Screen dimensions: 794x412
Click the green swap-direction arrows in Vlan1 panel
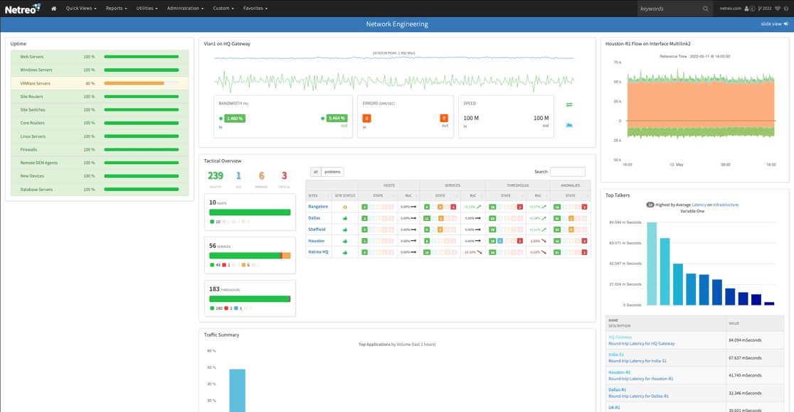pos(569,104)
